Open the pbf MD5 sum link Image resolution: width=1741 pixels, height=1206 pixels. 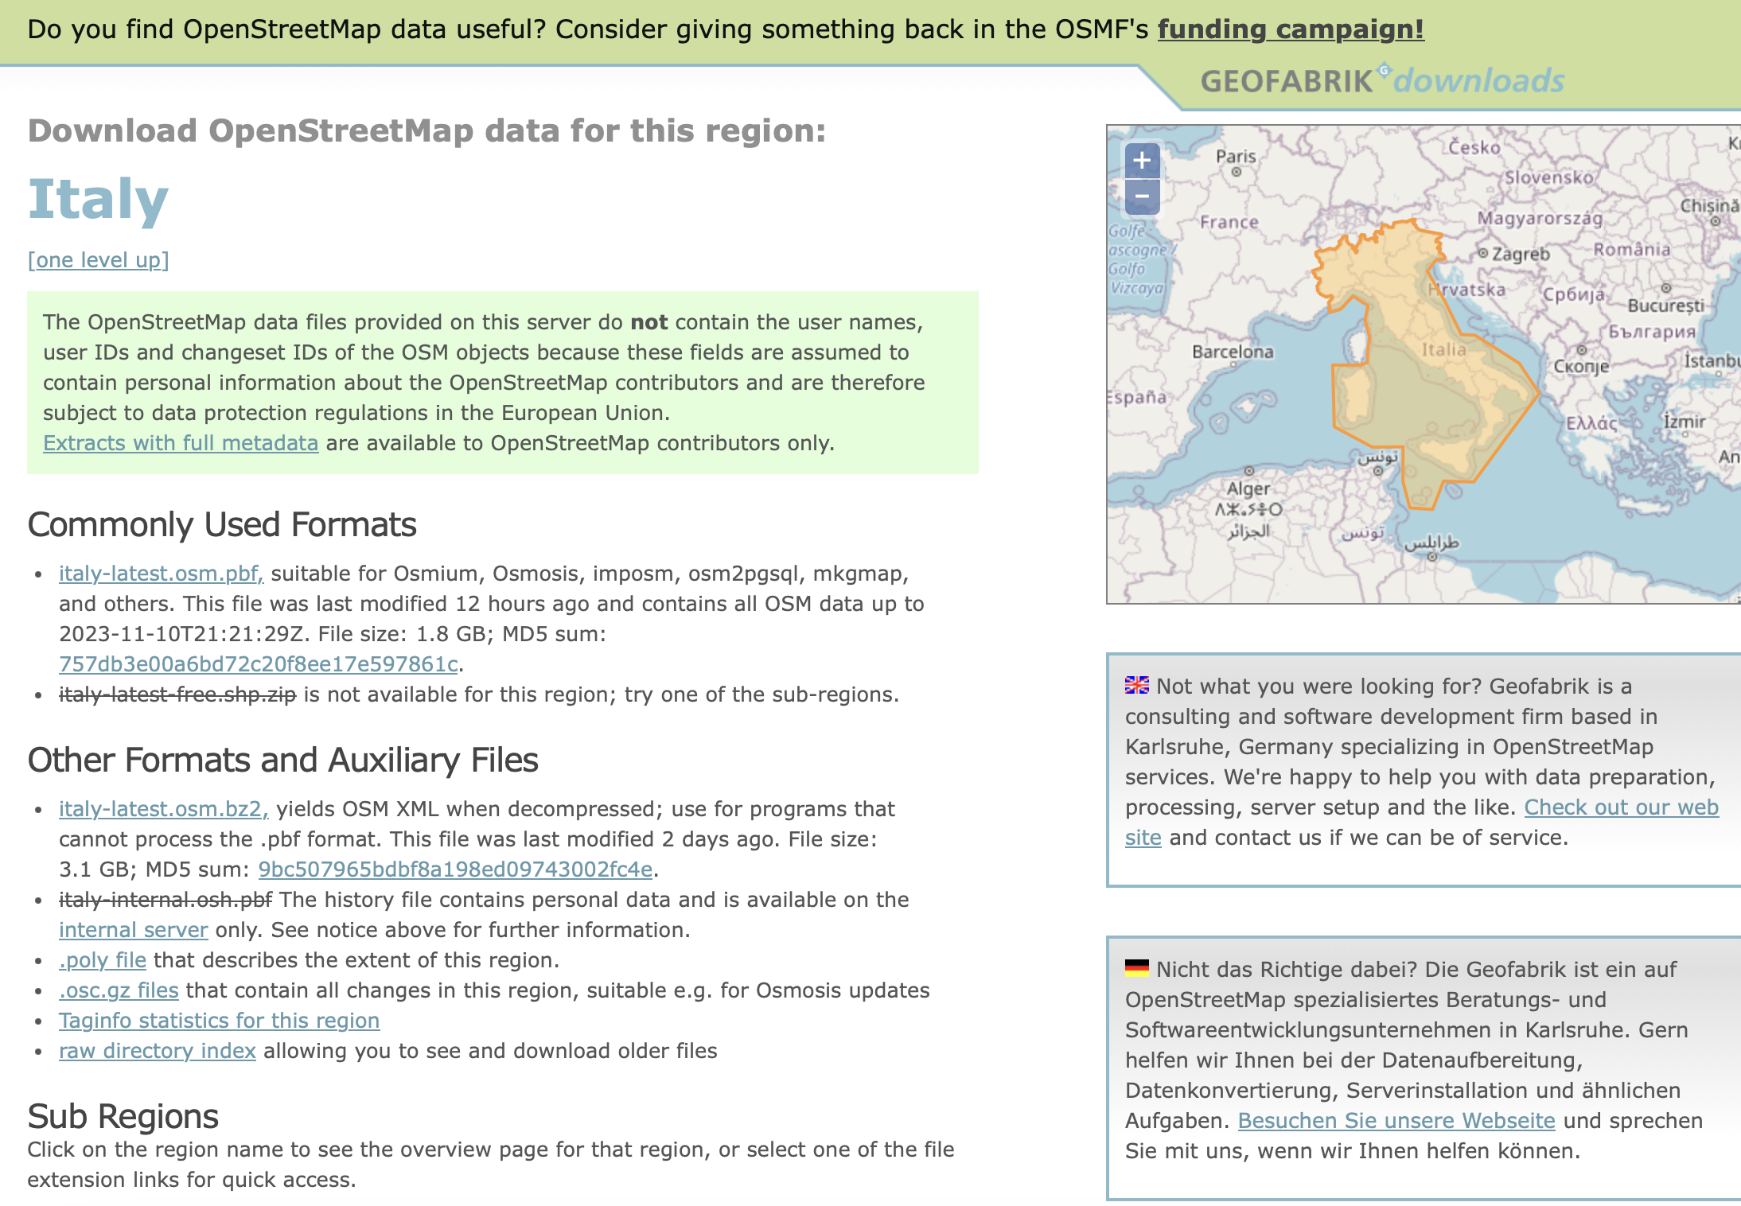pyautogui.click(x=259, y=664)
